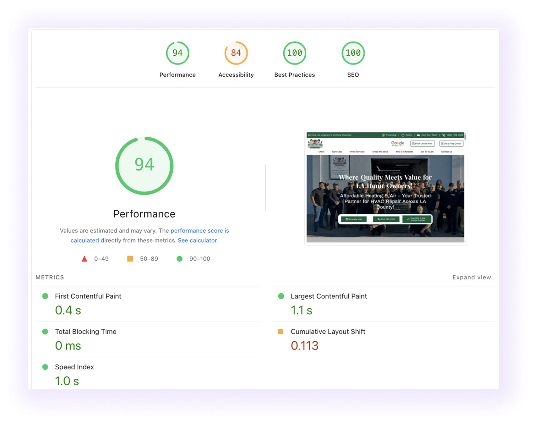Image resolution: width=534 pixels, height=424 pixels.
Task: Click the orange square 50–89 legend marker
Action: (130, 259)
